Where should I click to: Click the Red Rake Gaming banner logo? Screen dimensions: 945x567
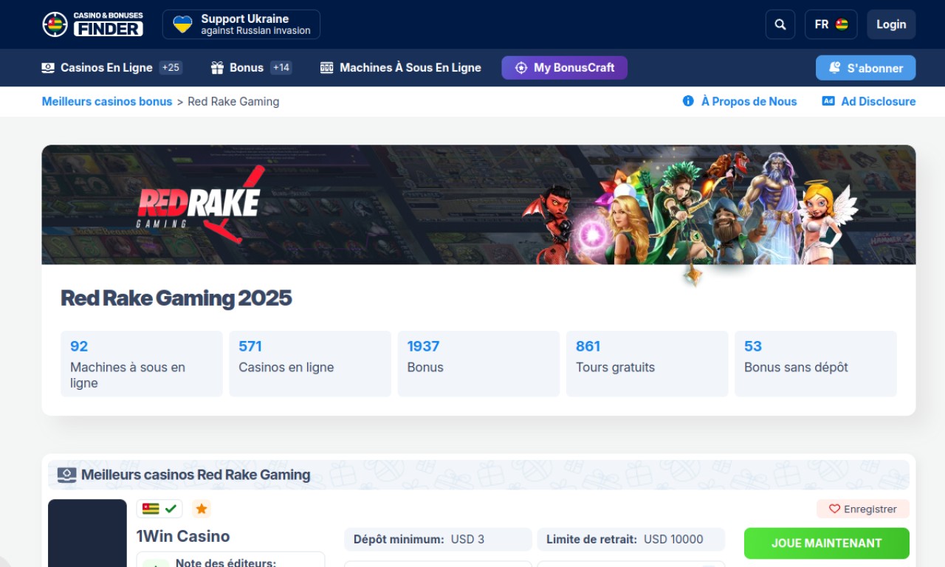tap(201, 205)
